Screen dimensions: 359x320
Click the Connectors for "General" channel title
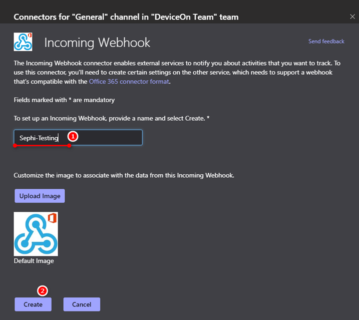(x=126, y=17)
